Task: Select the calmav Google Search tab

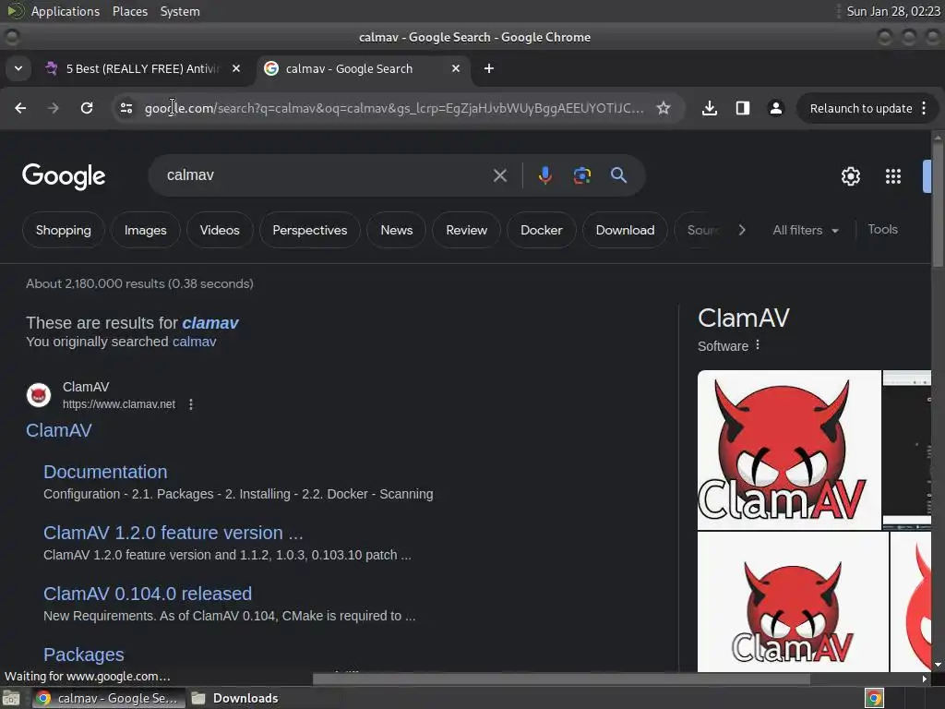Action: coord(363,68)
